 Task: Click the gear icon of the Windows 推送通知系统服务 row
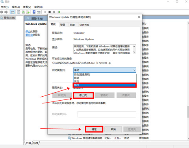pos(69,138)
